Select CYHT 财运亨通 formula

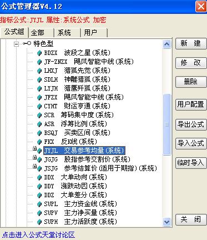click(77, 107)
